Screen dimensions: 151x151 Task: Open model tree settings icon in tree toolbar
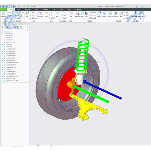(x=15, y=27)
